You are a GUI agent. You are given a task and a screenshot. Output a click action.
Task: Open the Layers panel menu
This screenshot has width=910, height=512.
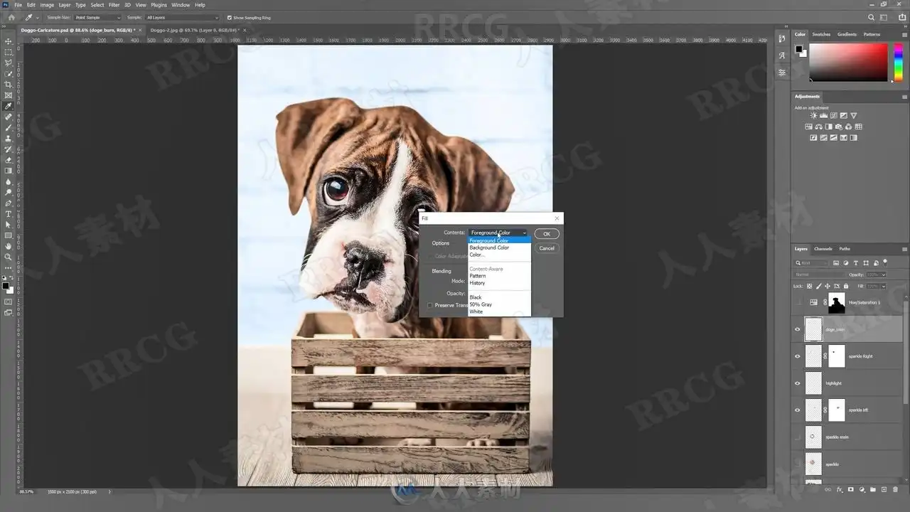tap(904, 249)
